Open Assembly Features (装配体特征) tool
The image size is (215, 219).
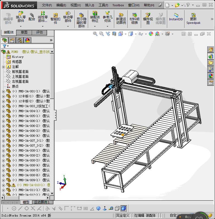[x=95, y=17]
